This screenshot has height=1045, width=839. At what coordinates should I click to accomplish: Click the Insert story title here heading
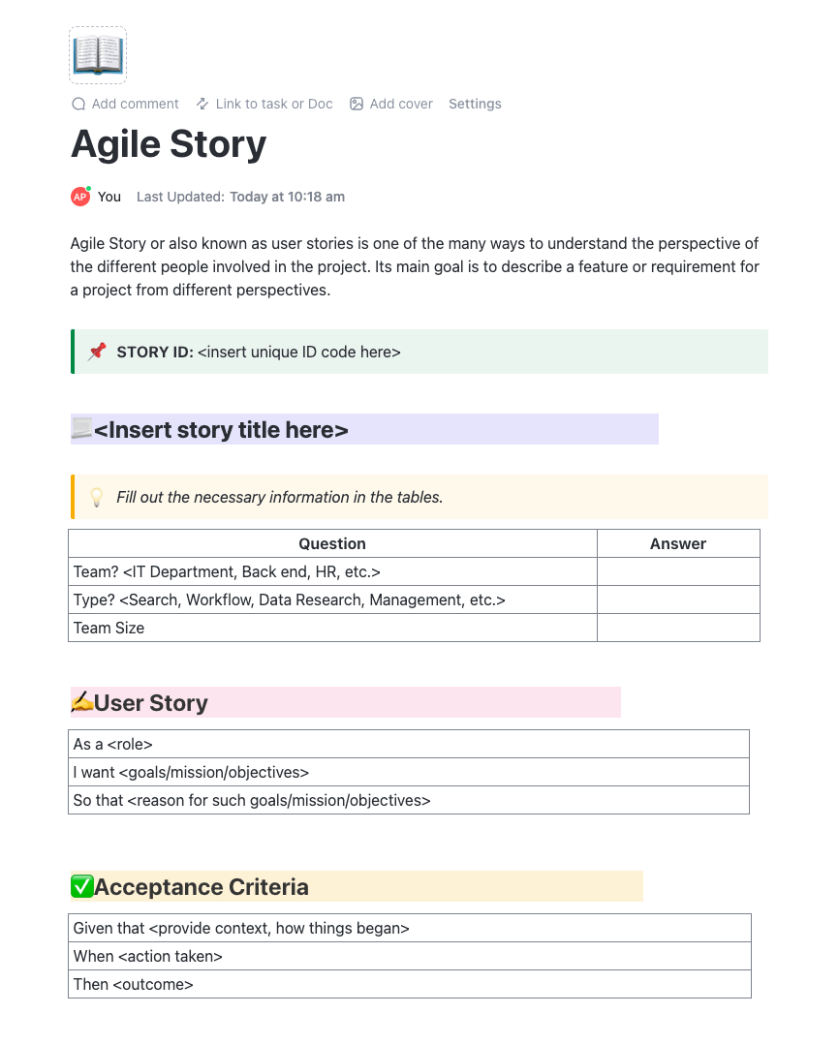point(221,430)
